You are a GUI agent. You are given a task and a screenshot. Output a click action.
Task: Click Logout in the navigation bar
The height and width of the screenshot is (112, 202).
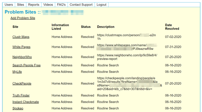101,5
